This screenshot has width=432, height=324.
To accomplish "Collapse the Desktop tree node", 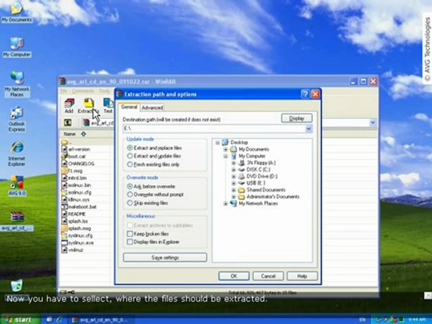I will tap(217, 143).
